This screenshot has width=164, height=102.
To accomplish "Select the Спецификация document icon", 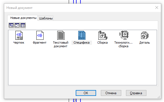I will pyautogui.click(x=82, y=35).
